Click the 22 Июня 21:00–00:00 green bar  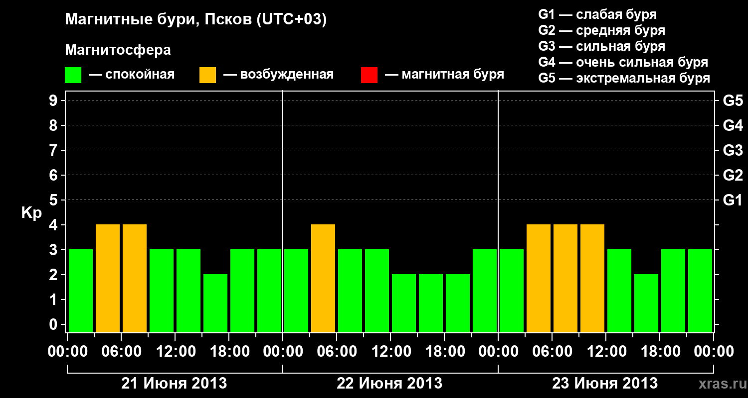tap(485, 291)
